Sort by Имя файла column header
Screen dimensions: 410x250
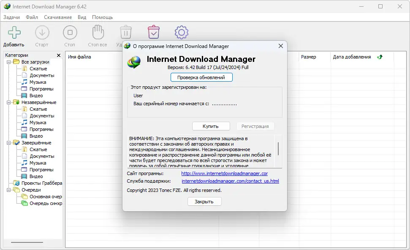[79, 57]
